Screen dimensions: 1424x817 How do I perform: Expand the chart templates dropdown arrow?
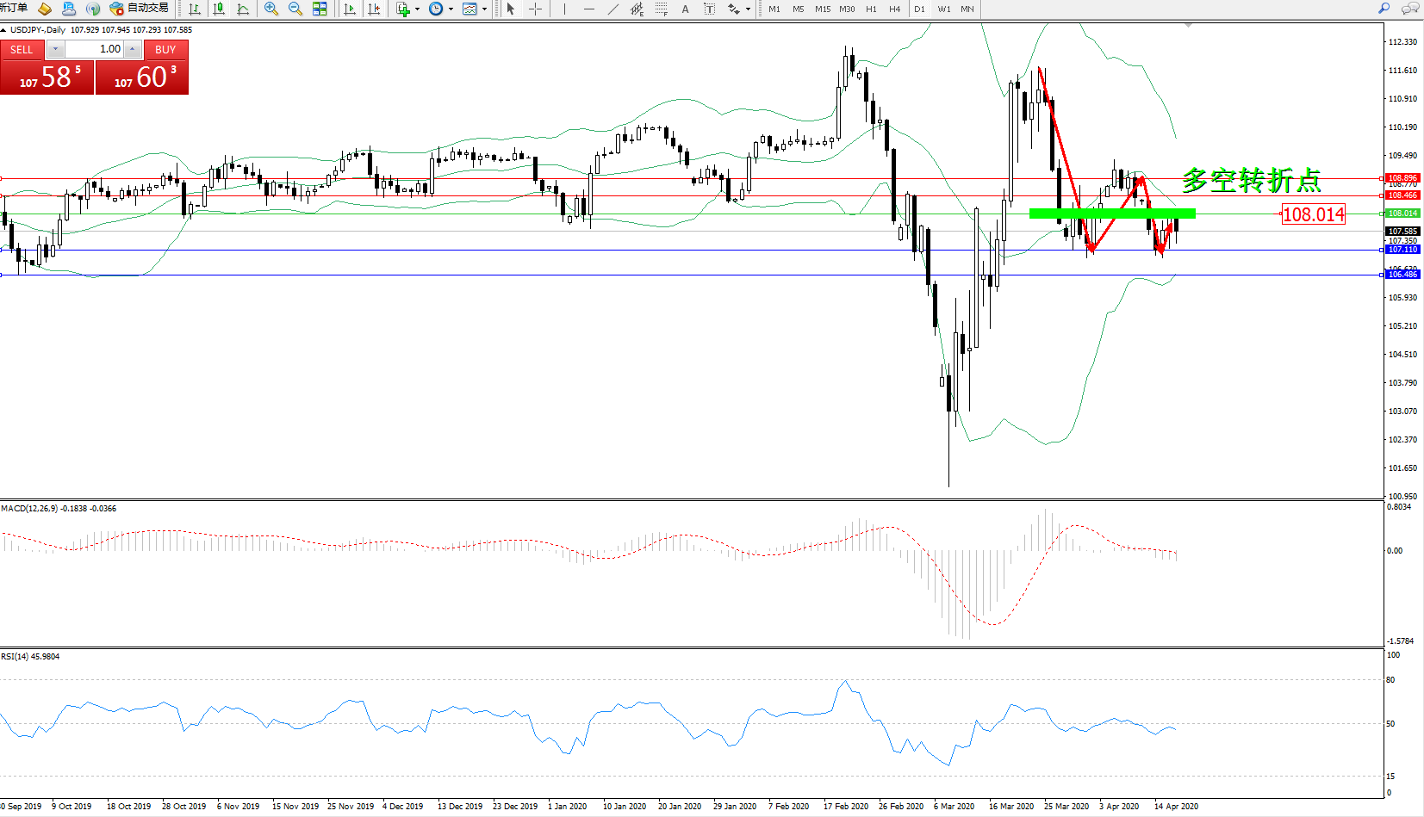point(484,9)
